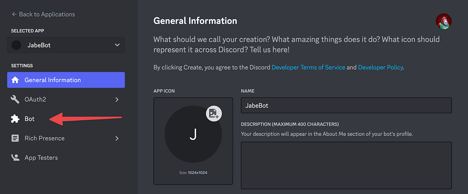Click the About Me description hint text
The width and height of the screenshot is (468, 194).
[x=327, y=134]
